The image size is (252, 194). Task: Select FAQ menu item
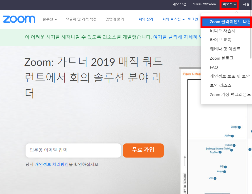pos(214,67)
